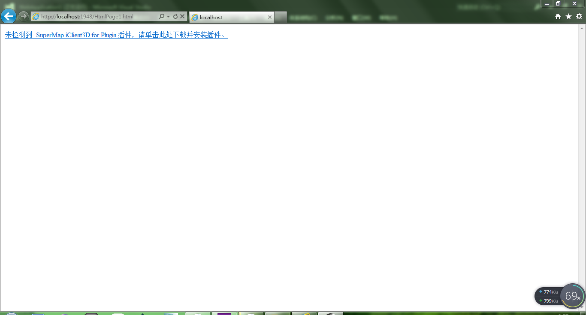Open Favorites star icon
Screen dimensions: 586x315
[x=568, y=16]
